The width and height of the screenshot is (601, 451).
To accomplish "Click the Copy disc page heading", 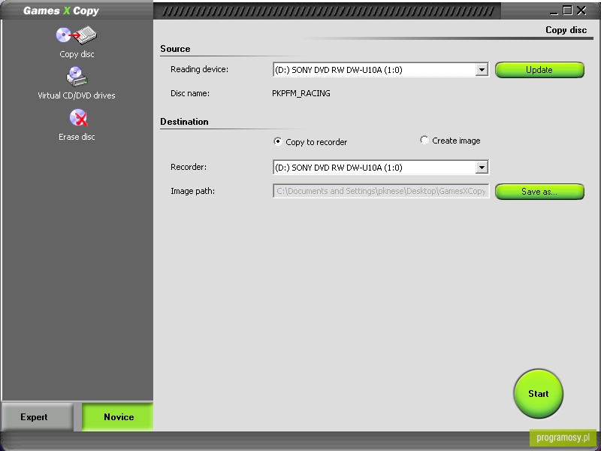I will pyautogui.click(x=566, y=30).
